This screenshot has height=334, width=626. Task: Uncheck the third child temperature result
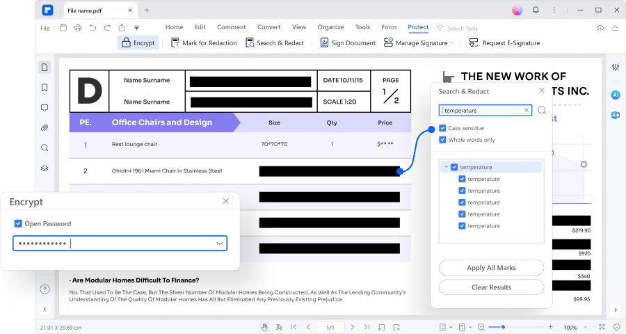462,202
